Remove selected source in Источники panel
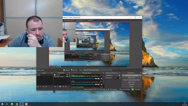This screenshot has height=106, width=188. pyautogui.click(x=58, y=87)
